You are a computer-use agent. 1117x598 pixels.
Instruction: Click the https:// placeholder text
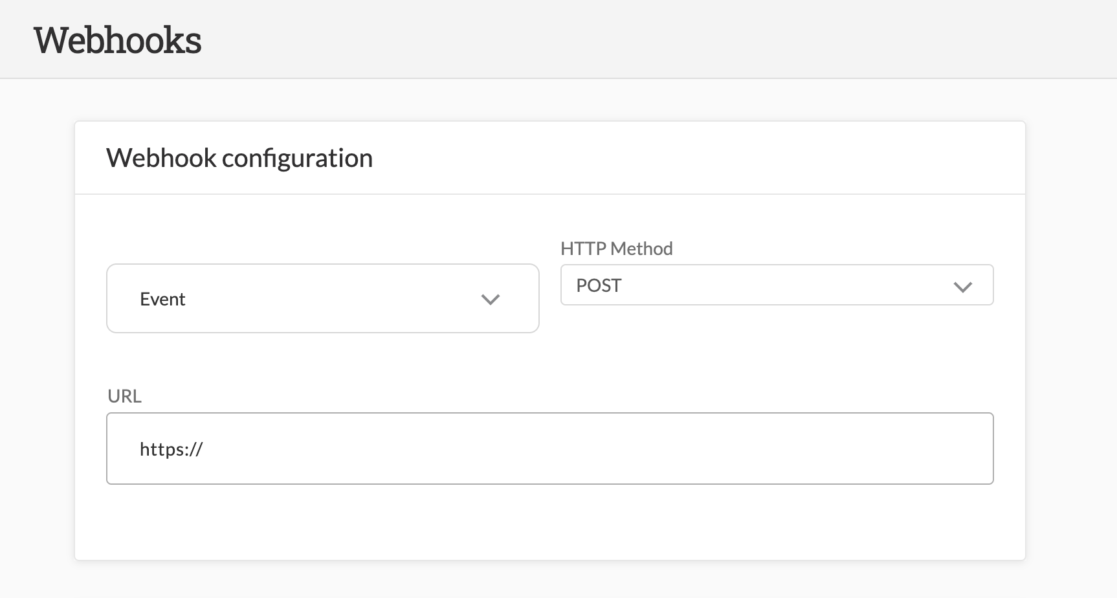tap(171, 448)
